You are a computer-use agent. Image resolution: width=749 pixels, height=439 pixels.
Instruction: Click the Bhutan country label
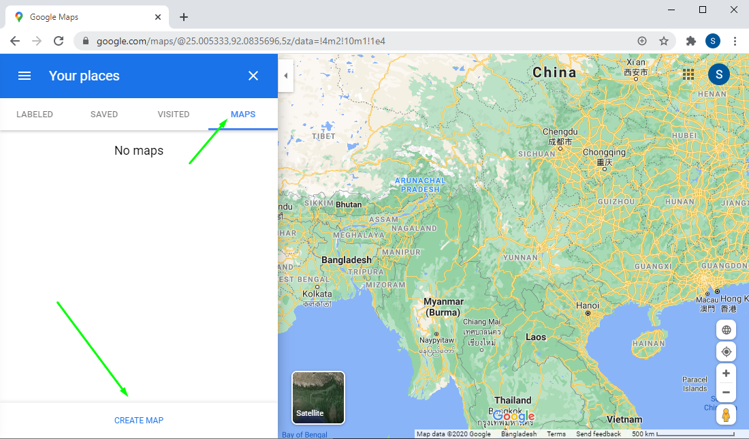[x=349, y=205]
